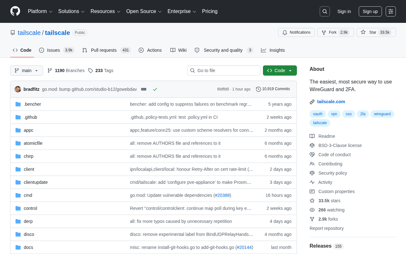Image resolution: width=406 pixels, height=254 pixels.
Task: Open commit hash 6fdffd9
Action: click(x=223, y=89)
